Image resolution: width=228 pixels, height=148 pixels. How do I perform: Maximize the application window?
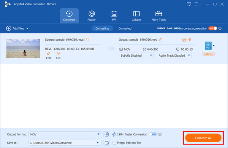point(215,4)
